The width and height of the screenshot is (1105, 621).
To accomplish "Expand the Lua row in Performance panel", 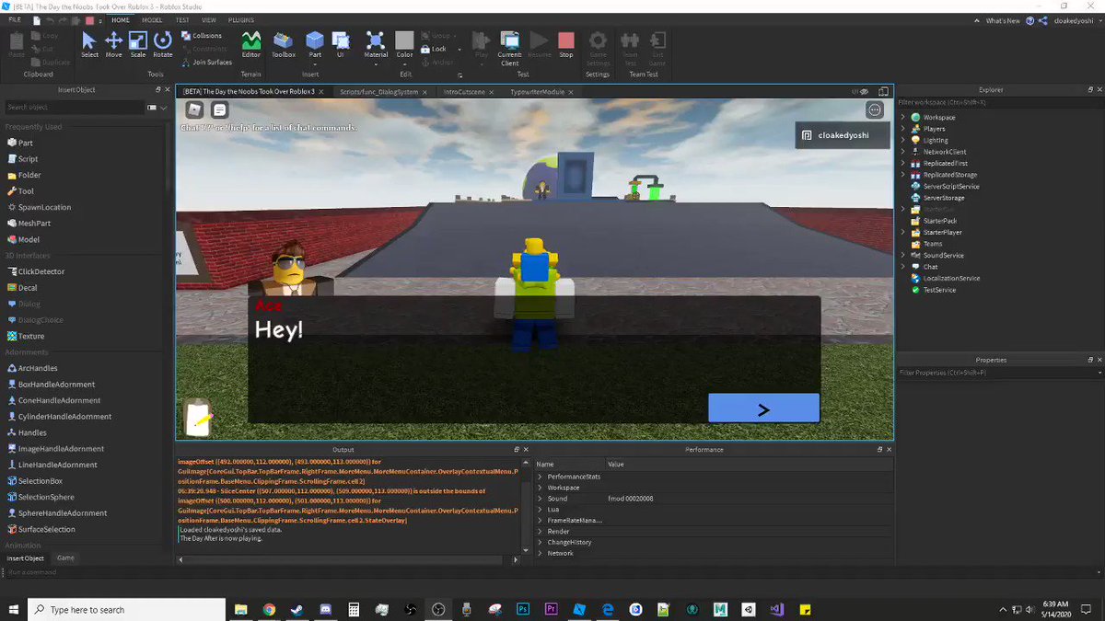I will tap(540, 510).
